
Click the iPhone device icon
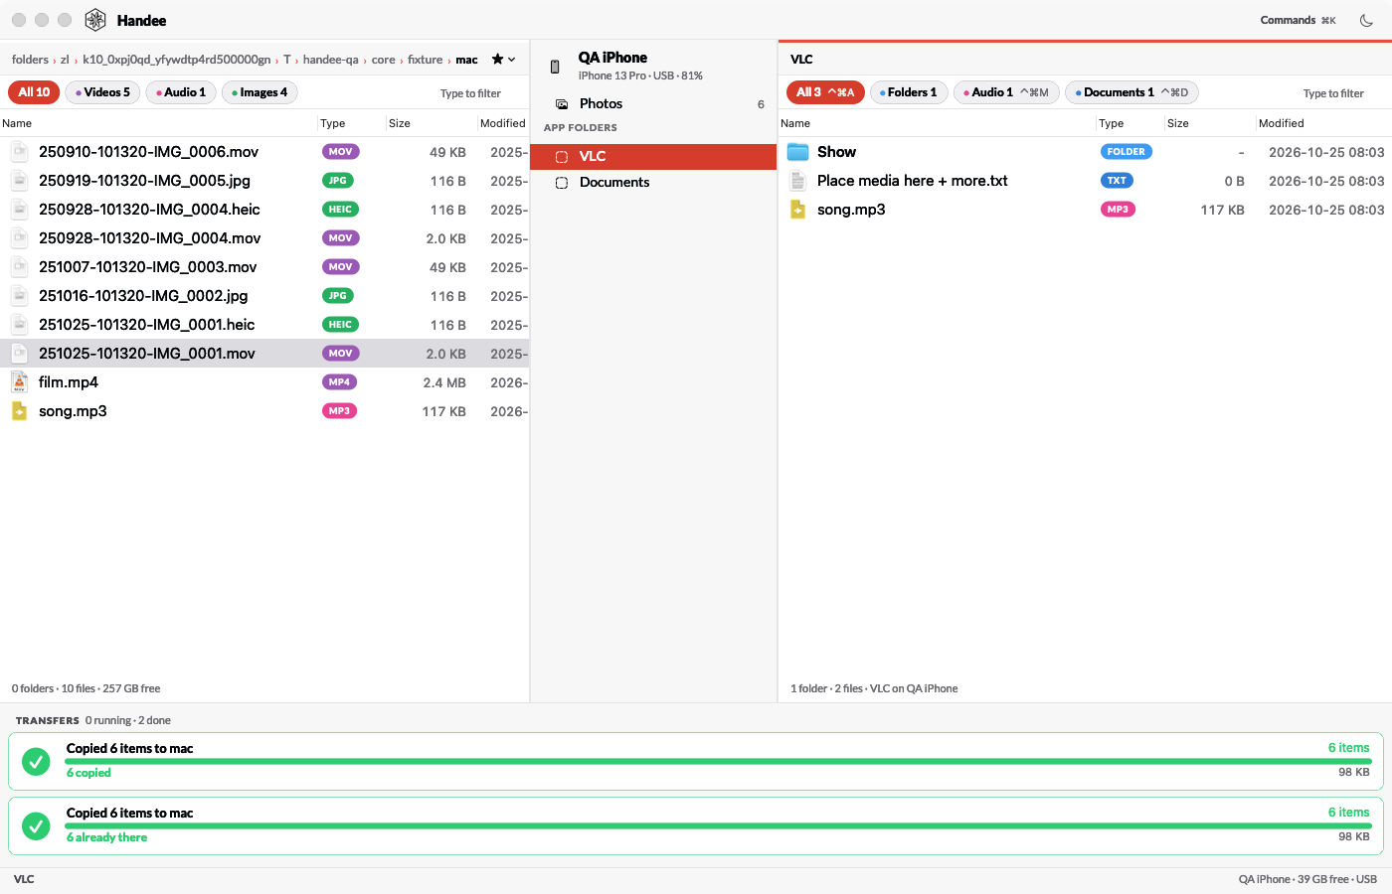pyautogui.click(x=555, y=67)
